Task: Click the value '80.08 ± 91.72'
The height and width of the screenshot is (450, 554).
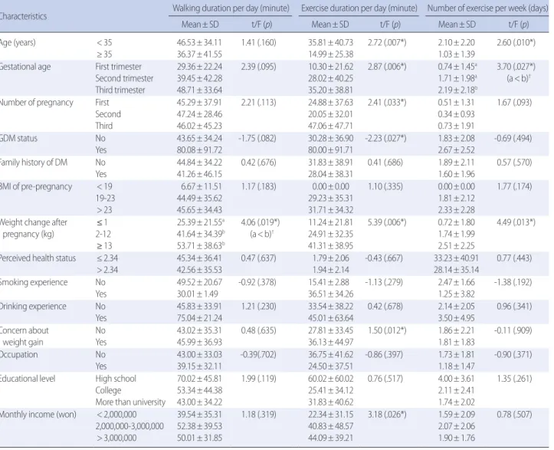Action: 200,150
